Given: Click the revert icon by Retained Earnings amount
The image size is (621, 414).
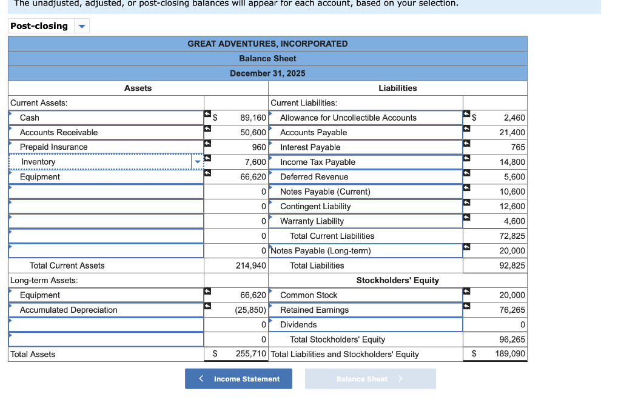Looking at the screenshot, I should (x=466, y=307).
